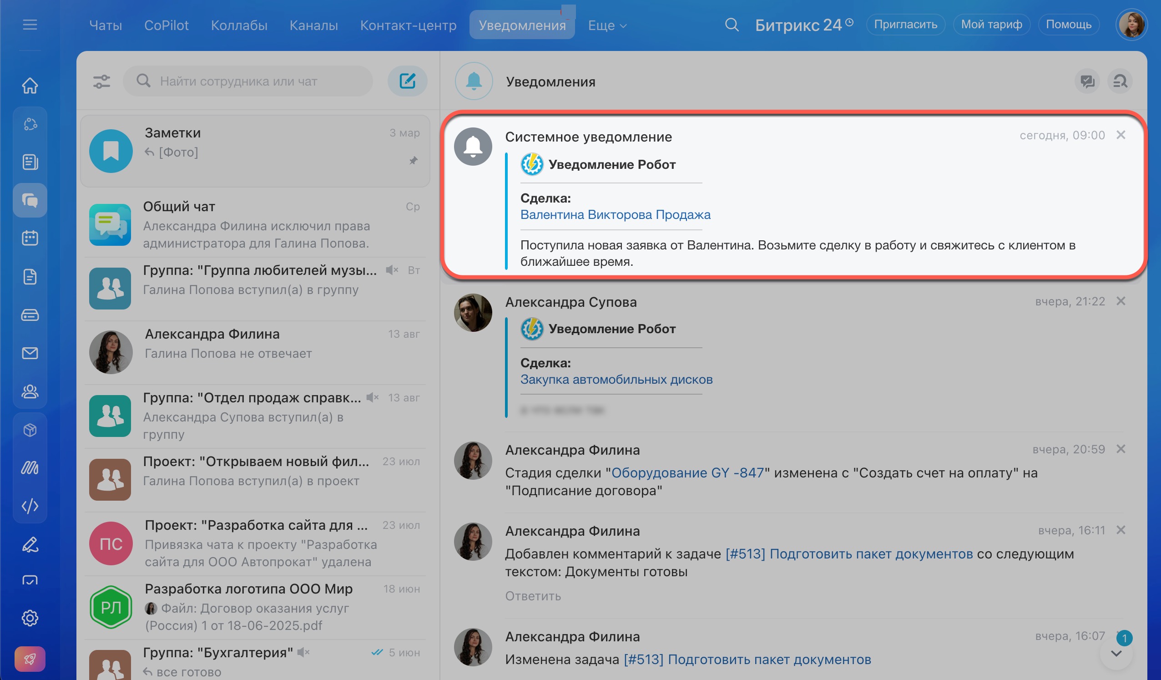
Task: Open the box-shaped icon in sidebar
Action: coord(30,430)
